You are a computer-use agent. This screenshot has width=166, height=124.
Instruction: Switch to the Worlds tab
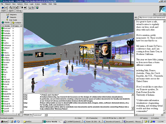6,23
